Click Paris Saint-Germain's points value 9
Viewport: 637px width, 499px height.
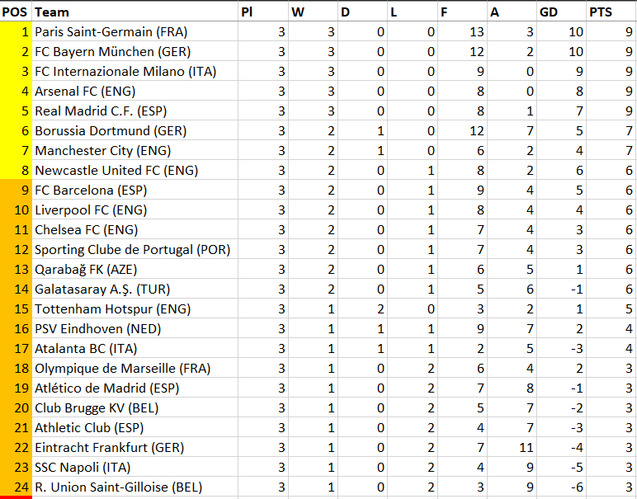(611, 31)
